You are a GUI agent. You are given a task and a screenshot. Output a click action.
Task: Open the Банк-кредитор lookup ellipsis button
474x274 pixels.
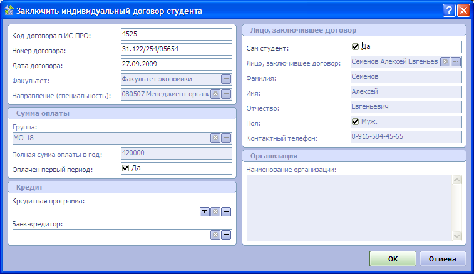pyautogui.click(x=226, y=235)
